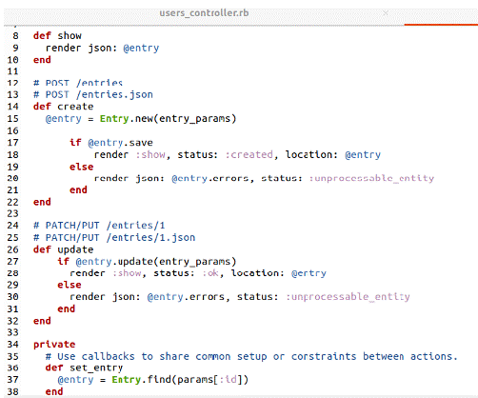Viewport: 478px width, 398px height.
Task: Click ':ok' status symbol on line 28
Action: [x=210, y=273]
